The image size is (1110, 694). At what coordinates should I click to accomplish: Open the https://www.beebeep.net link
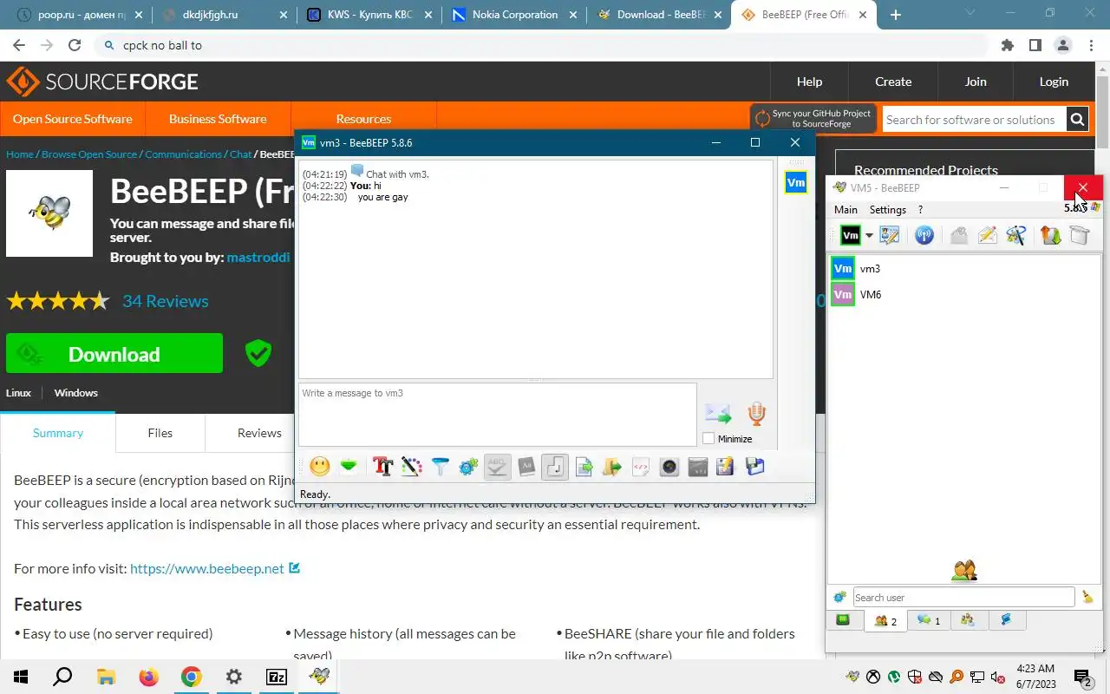pos(207,568)
